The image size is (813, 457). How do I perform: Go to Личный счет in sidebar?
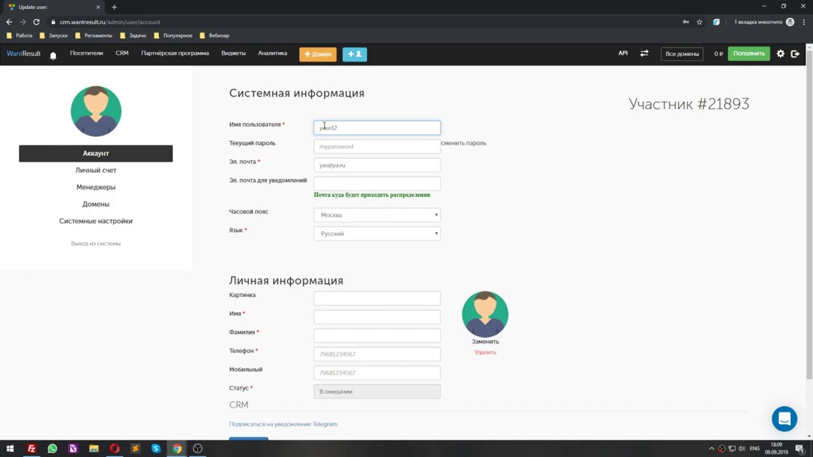point(96,170)
